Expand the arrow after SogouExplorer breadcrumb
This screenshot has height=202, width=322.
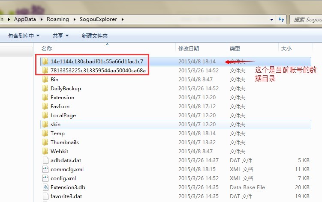[x=122, y=20]
